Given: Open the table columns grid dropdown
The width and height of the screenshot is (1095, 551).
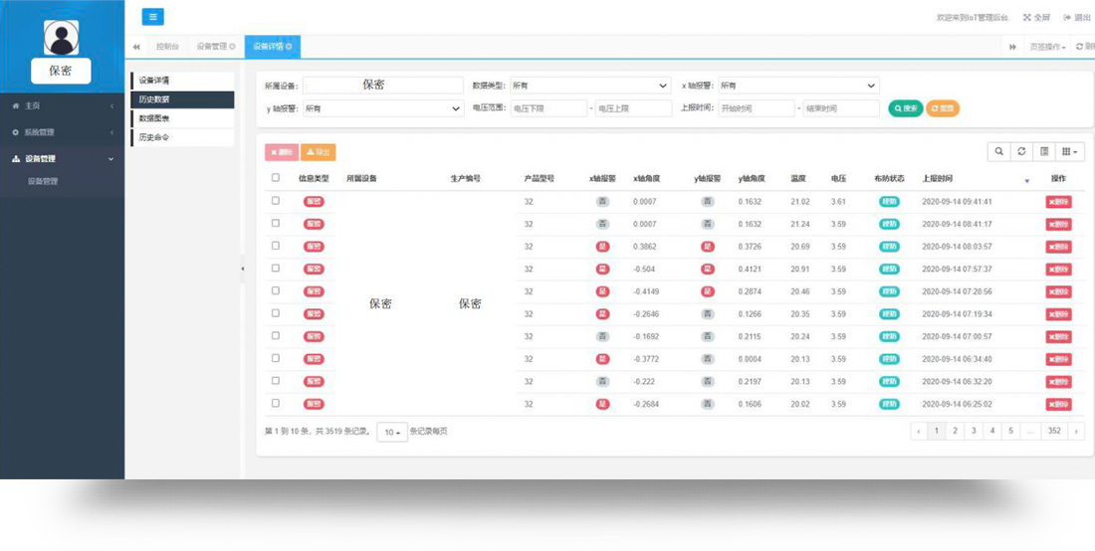Looking at the screenshot, I should [x=1070, y=151].
